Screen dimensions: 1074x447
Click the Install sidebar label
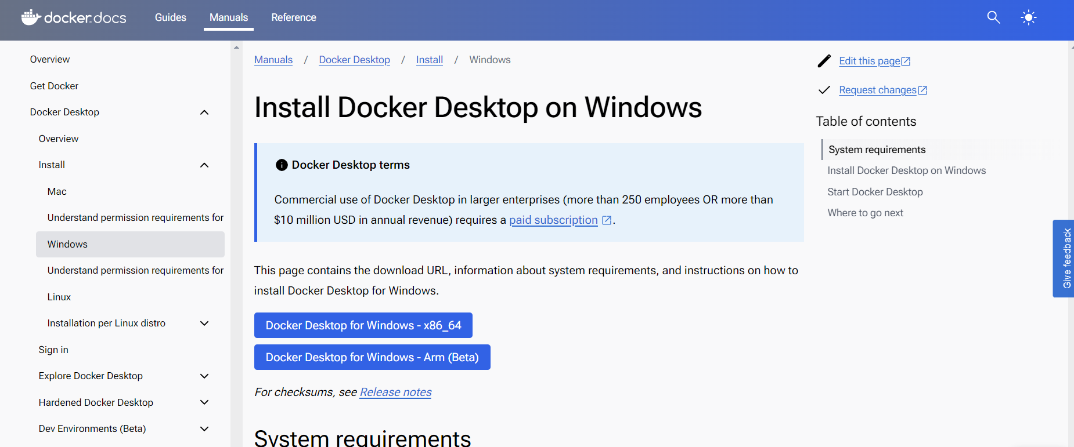pyautogui.click(x=52, y=165)
